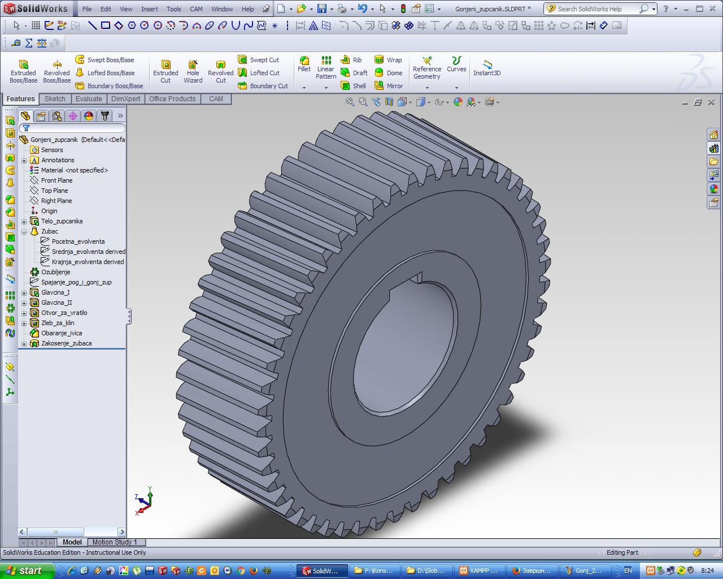The image size is (723, 579).
Task: Expand the Glavcina_I feature
Action: (24, 293)
